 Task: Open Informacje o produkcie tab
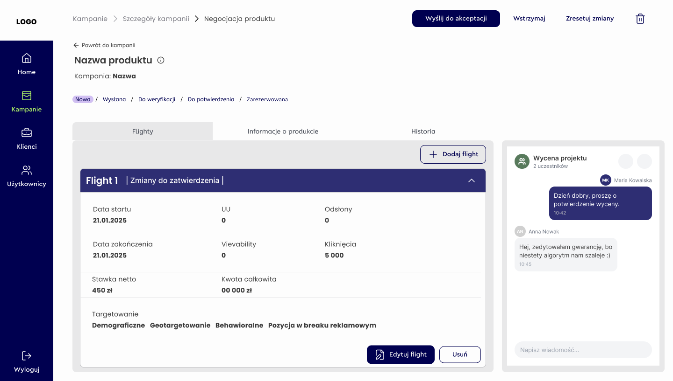283,131
